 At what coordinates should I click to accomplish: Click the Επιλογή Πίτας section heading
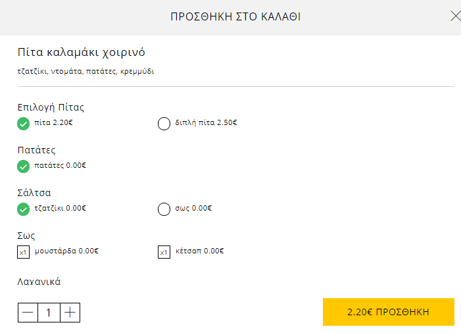pyautogui.click(x=51, y=107)
